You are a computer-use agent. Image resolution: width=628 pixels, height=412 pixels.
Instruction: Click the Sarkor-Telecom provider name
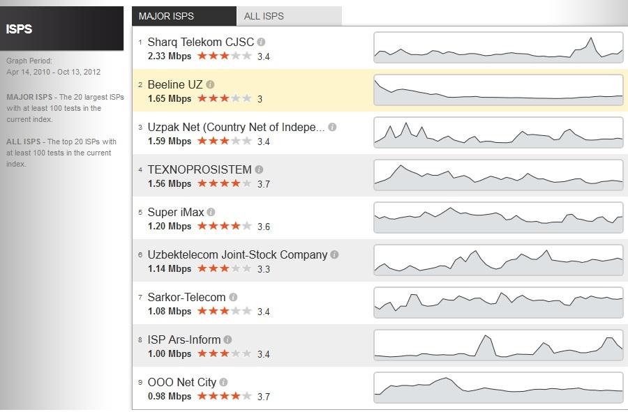[186, 297]
